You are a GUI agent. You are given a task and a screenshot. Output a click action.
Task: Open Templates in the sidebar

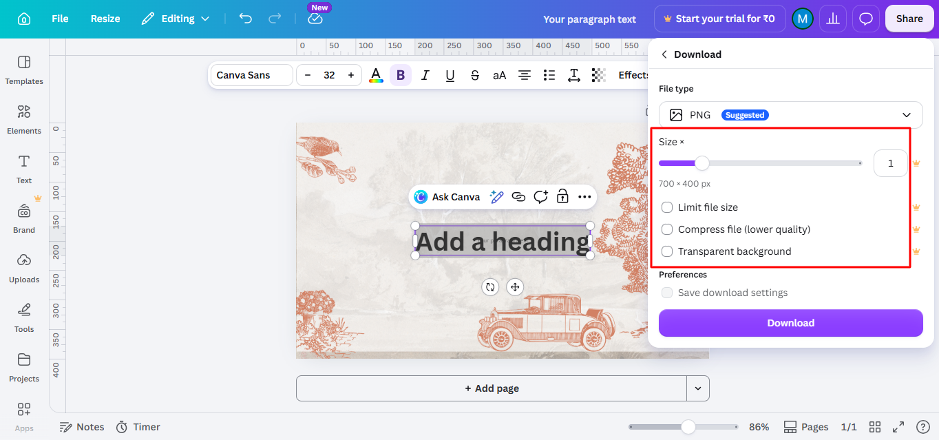click(x=24, y=70)
